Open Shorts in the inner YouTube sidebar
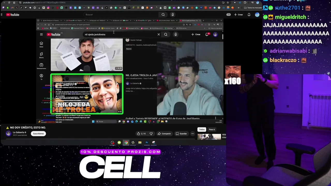This screenshot has width=331, height=186. point(41,55)
